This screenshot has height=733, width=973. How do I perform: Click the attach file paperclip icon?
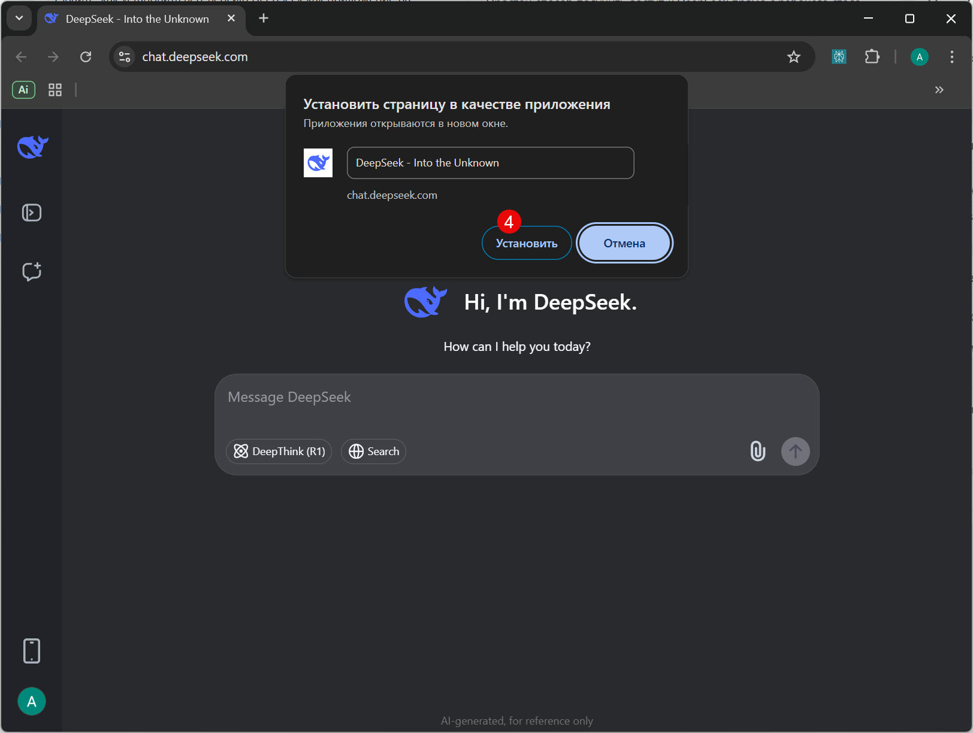pyautogui.click(x=758, y=451)
